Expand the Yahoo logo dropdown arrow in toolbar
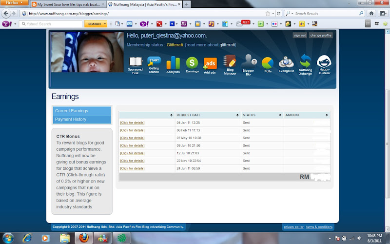The height and width of the screenshot is (244, 390). click(x=15, y=24)
